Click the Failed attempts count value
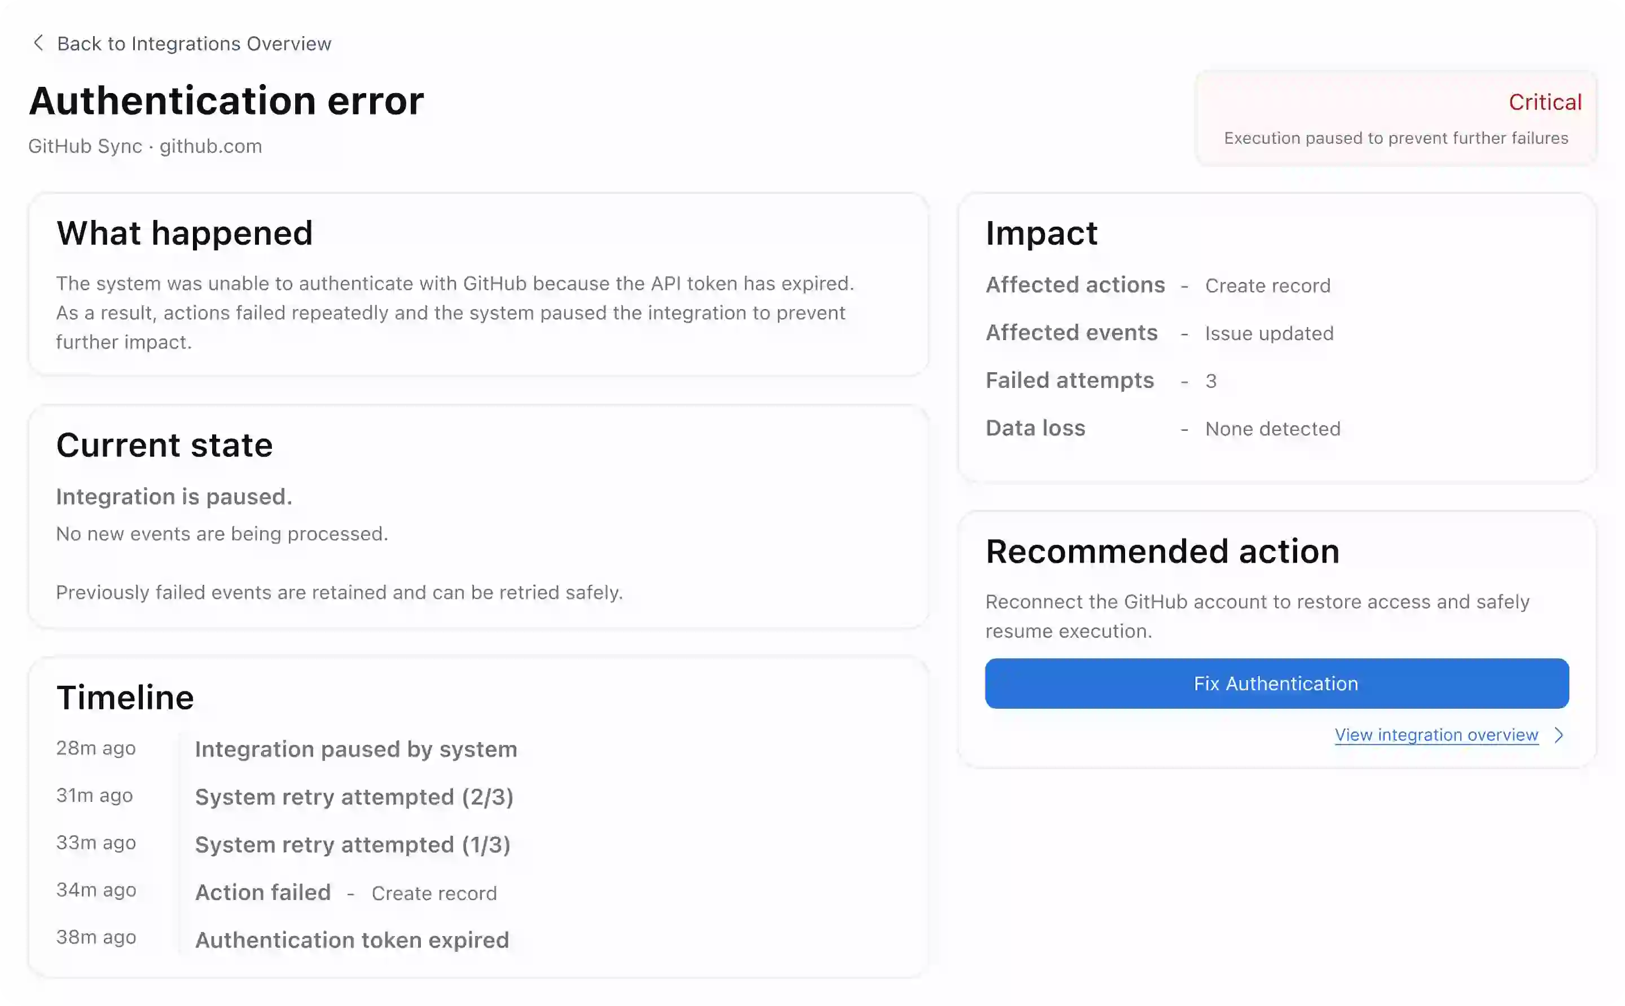The width and height of the screenshot is (1625, 1006). 1210,381
